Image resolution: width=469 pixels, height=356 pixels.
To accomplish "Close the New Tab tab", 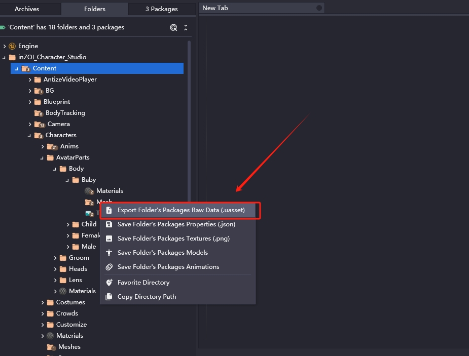I will 319,8.
